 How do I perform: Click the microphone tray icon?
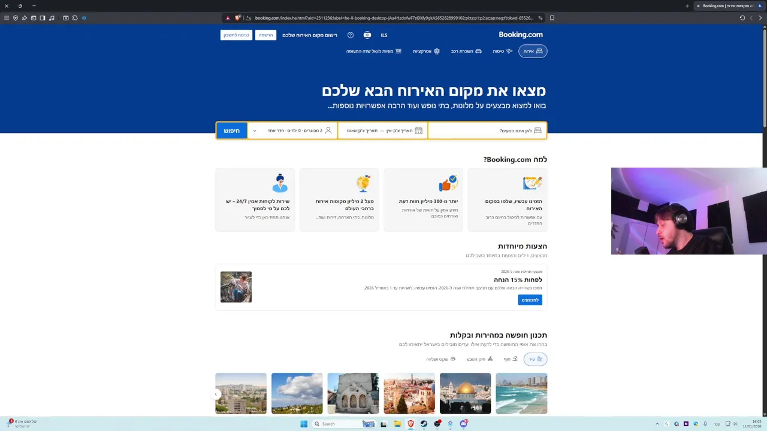(x=705, y=424)
